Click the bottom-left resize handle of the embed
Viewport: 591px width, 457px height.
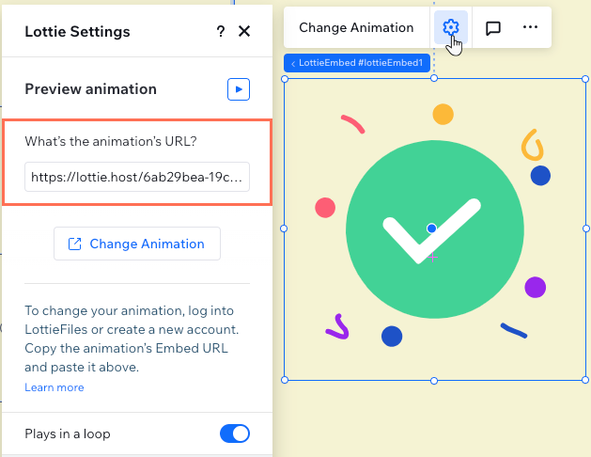tap(285, 380)
